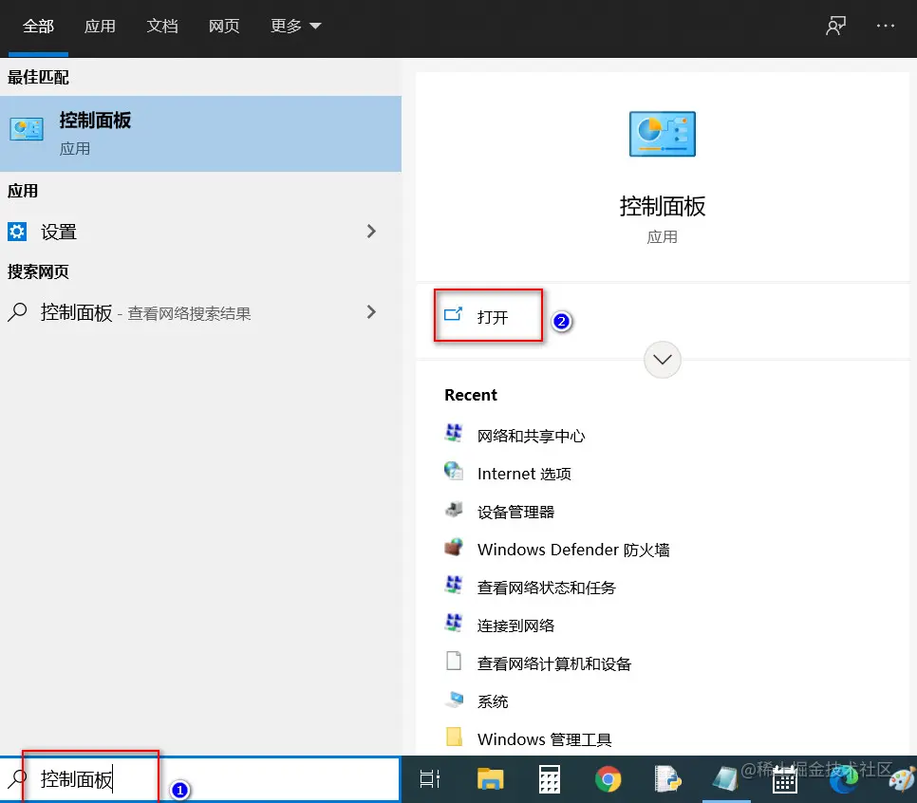Click the web search magnifier icon

tap(17, 311)
